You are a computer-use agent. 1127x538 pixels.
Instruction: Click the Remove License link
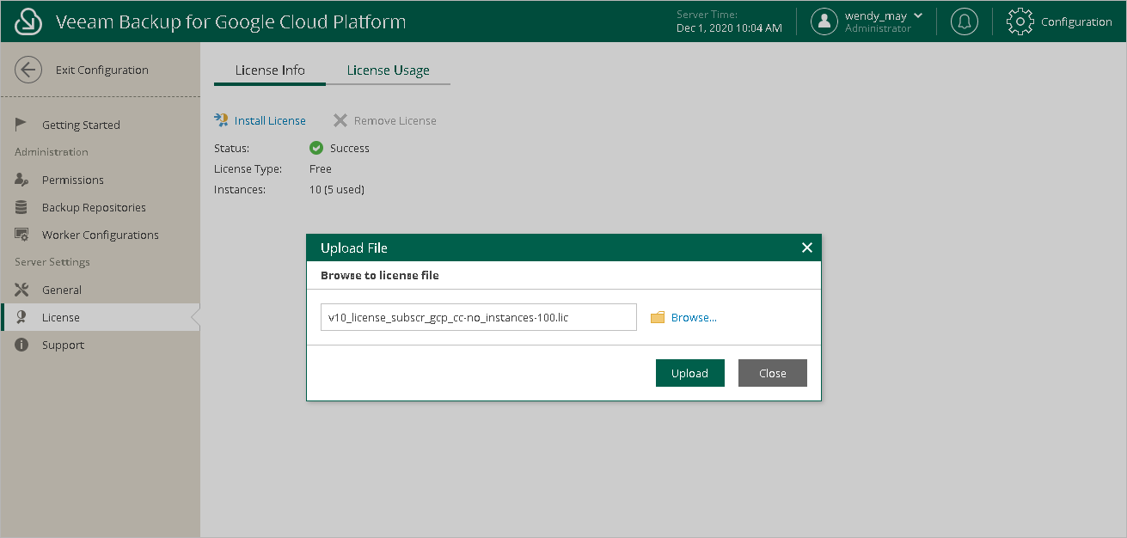[x=395, y=120]
